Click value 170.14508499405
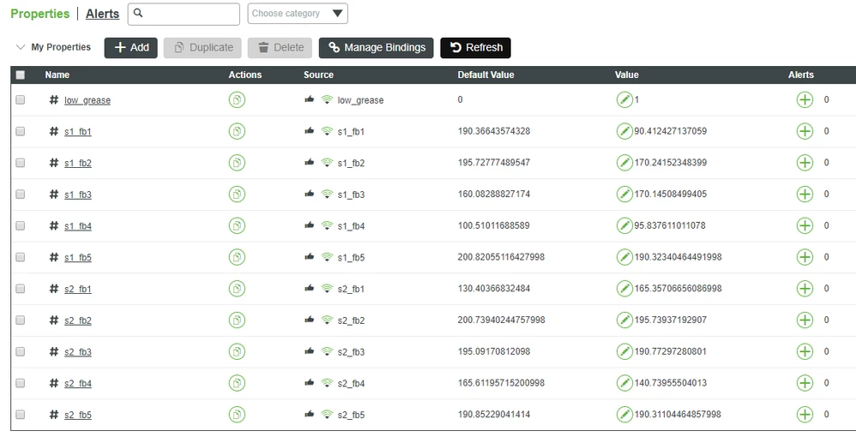This screenshot has height=437, width=856. click(671, 195)
